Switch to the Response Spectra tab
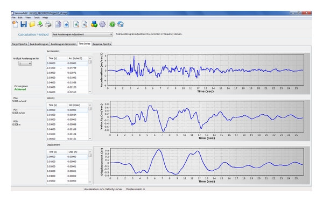This screenshot has height=202, width=323. tap(102, 44)
